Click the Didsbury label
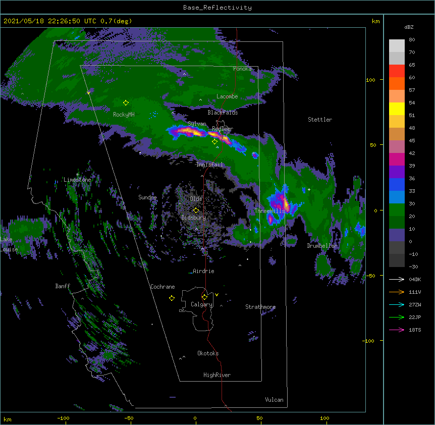 click(194, 218)
